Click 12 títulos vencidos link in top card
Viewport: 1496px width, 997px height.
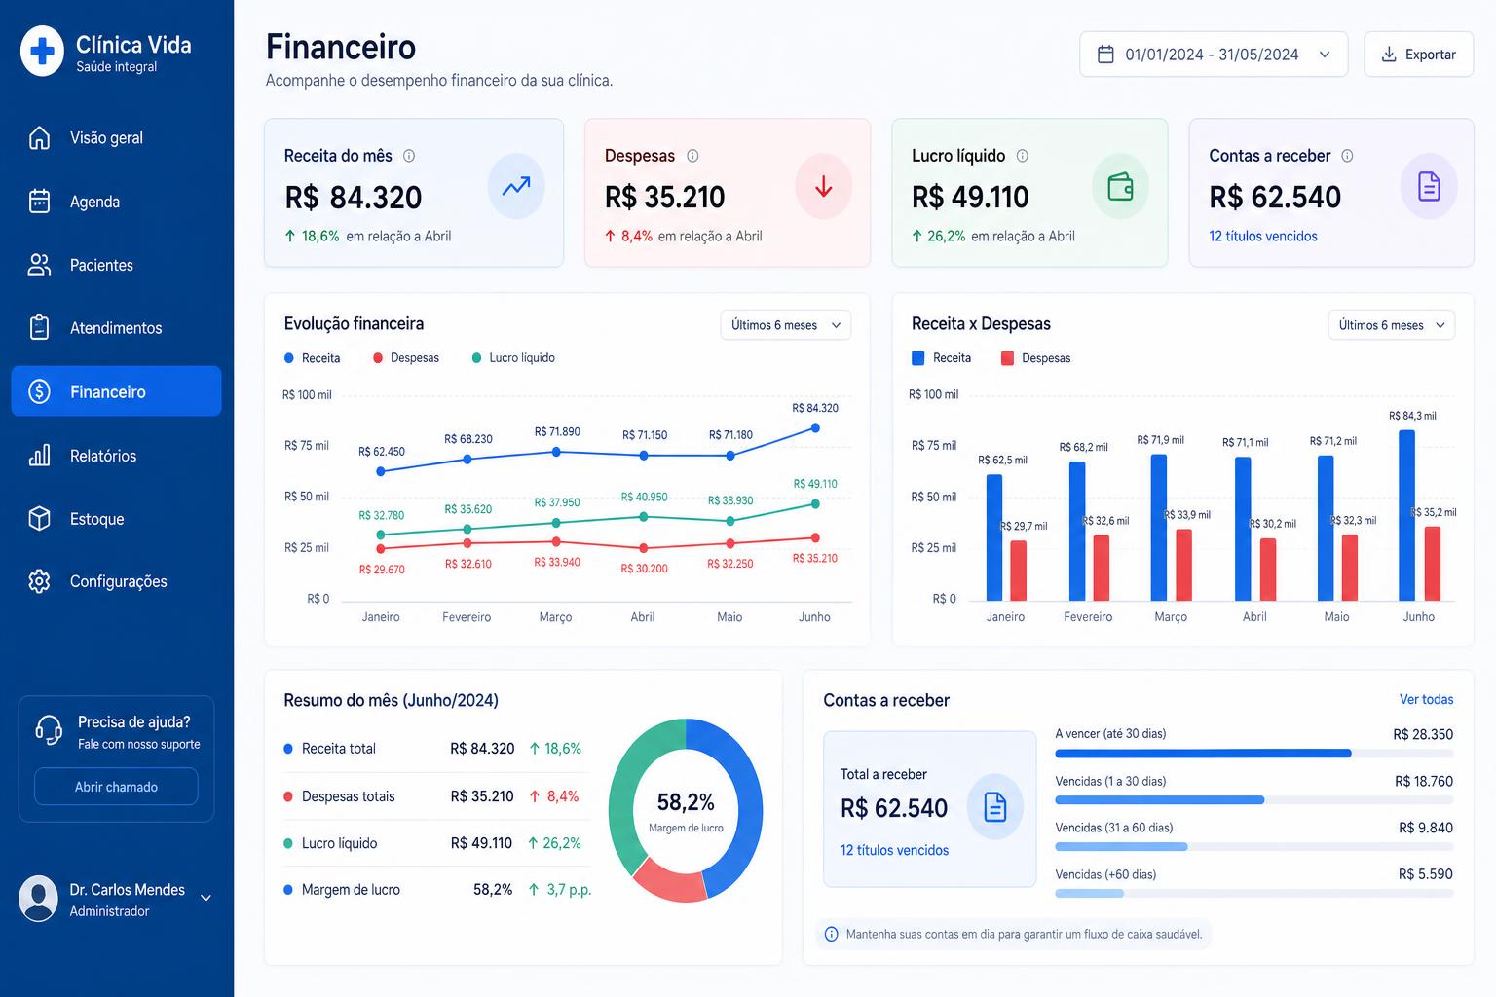(x=1263, y=236)
